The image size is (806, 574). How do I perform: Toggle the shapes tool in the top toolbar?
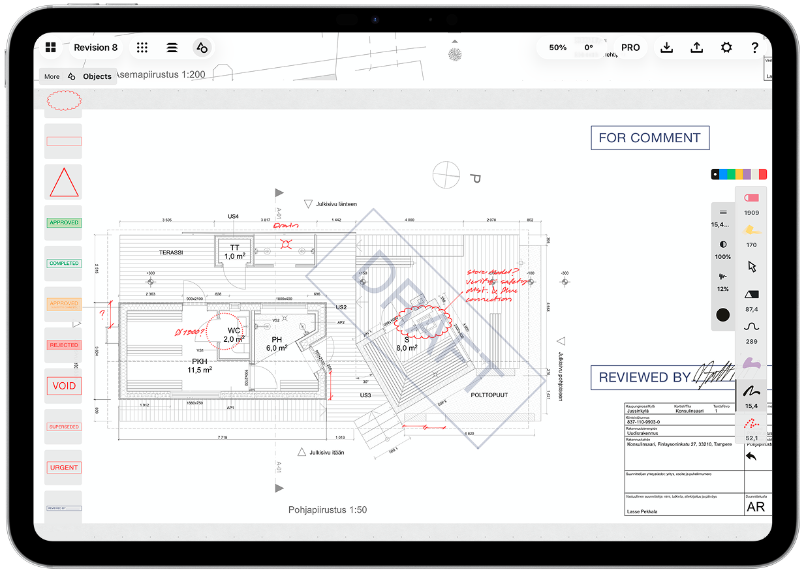[202, 47]
